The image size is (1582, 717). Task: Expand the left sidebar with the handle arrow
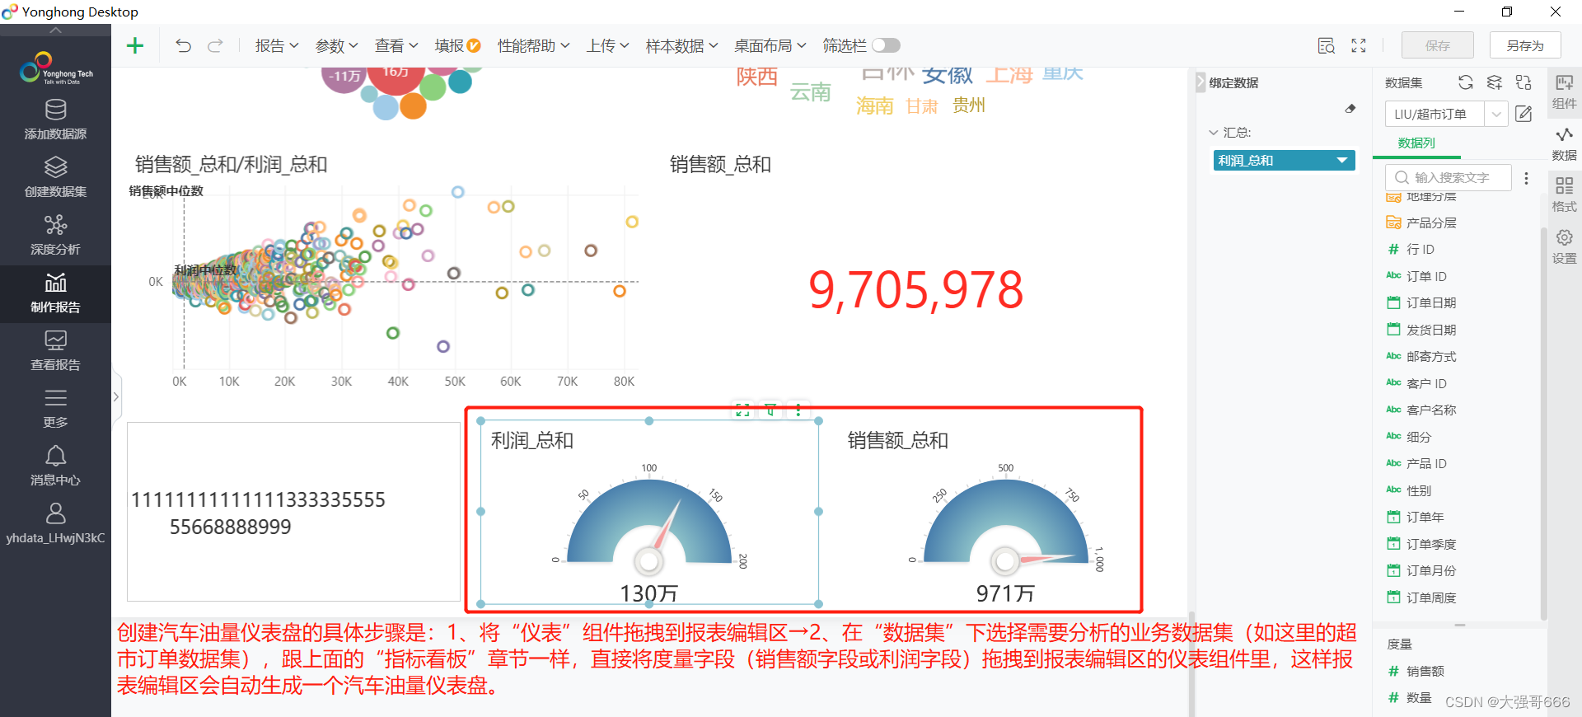click(x=116, y=396)
